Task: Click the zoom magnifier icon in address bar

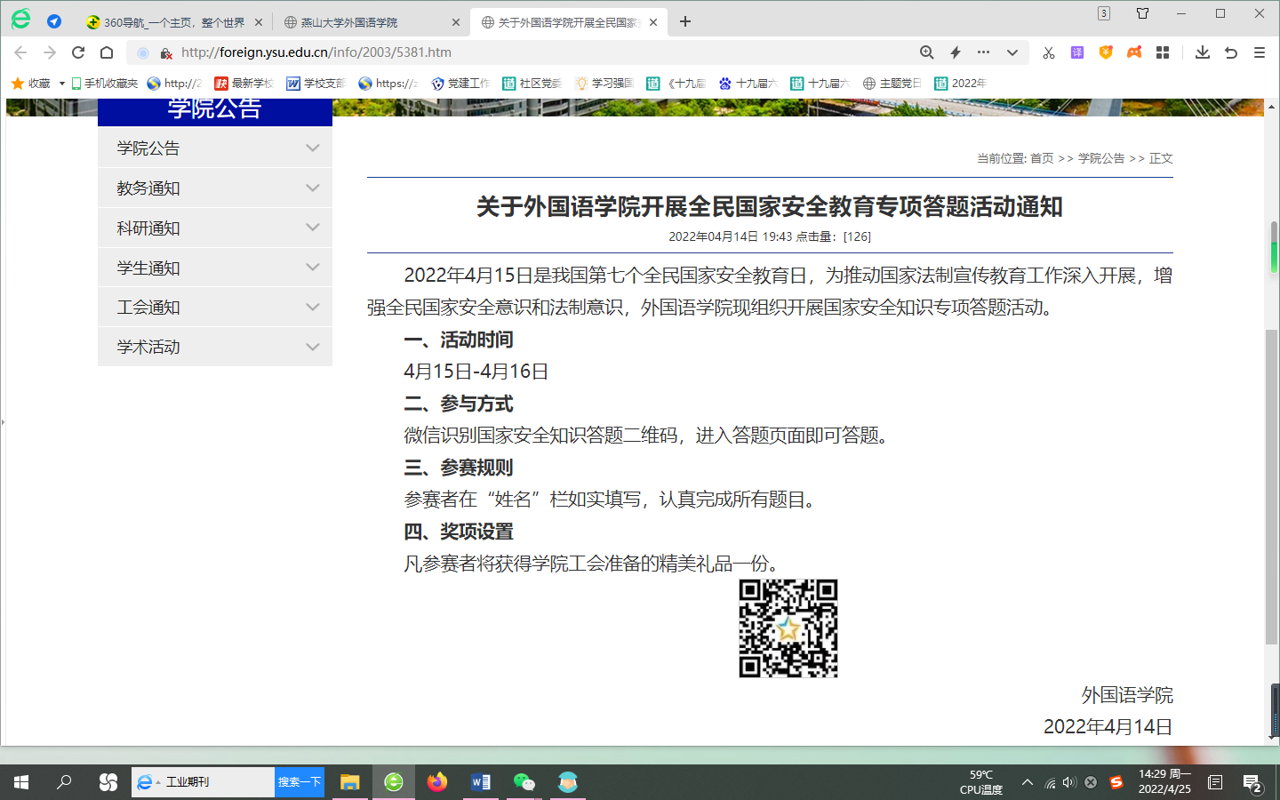Action: [x=926, y=52]
